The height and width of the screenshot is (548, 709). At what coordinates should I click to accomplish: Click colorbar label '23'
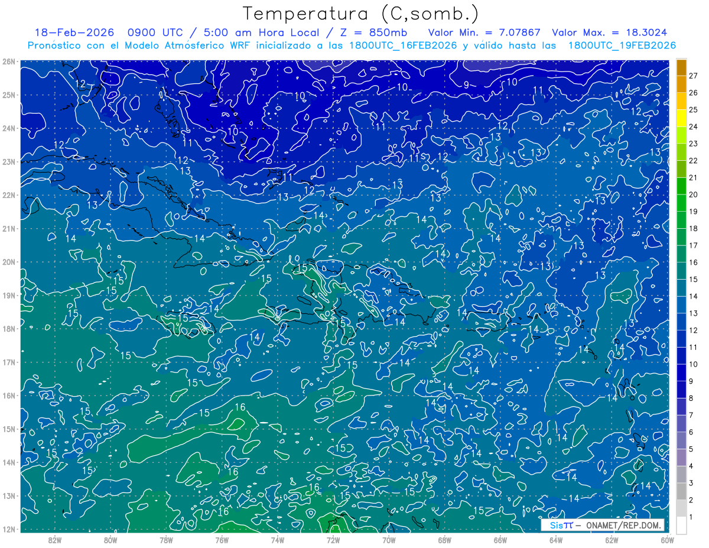point(693,144)
